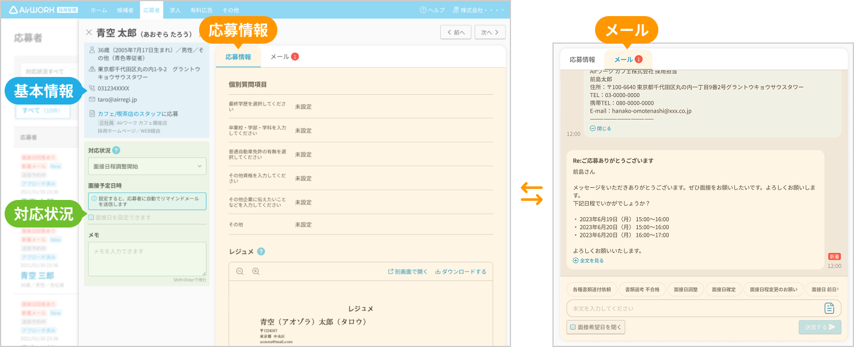This screenshot has width=854, height=347.
Task: Click the Re:ご応募ありがとうございます message subject
Action: pos(613,160)
